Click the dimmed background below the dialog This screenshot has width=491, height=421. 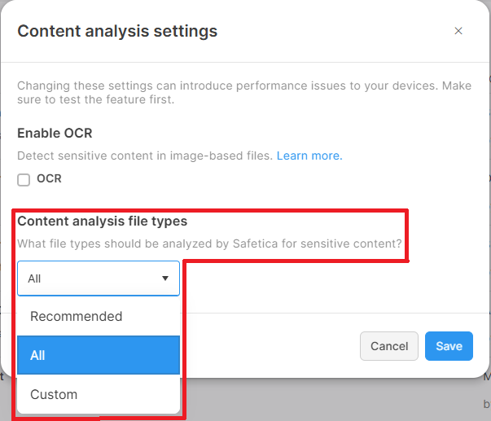point(326,401)
